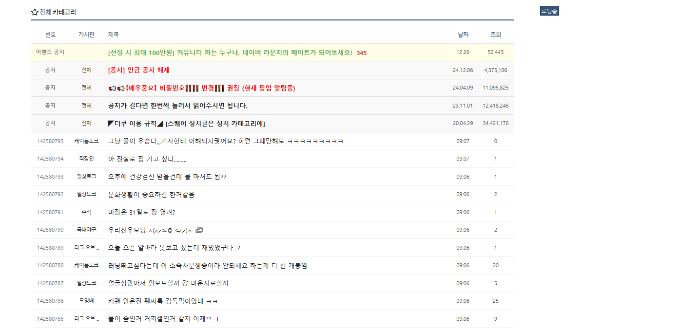Open post 미장은 31일도 장 열려?

(141, 212)
